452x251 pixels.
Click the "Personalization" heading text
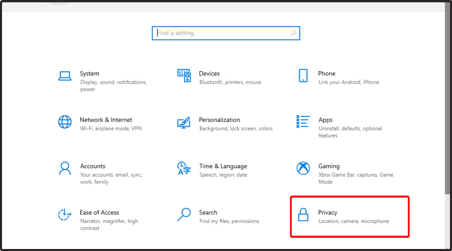tap(219, 120)
